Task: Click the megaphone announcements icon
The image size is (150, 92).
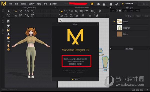Action: 98,4
